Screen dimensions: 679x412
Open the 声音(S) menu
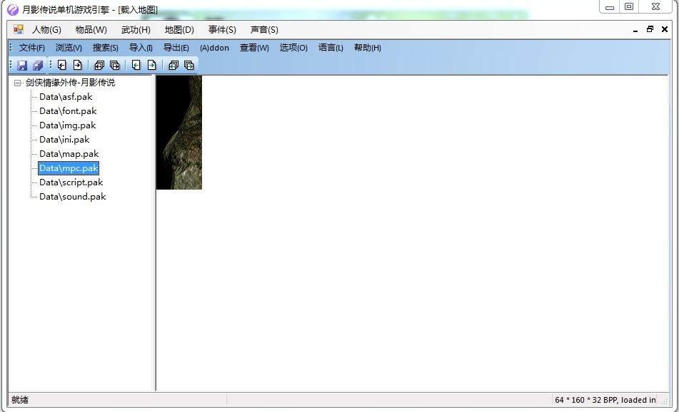tap(264, 30)
